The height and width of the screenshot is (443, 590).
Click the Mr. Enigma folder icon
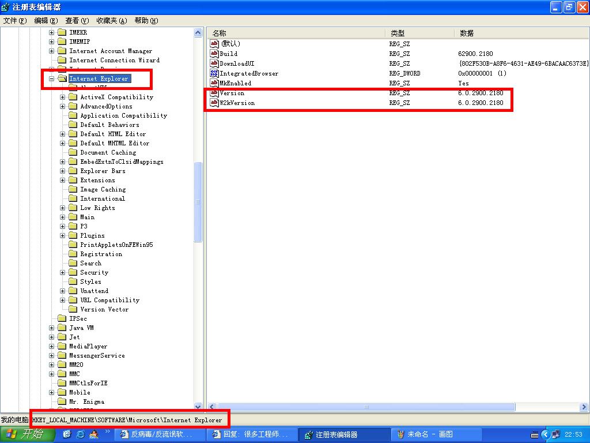click(x=62, y=401)
